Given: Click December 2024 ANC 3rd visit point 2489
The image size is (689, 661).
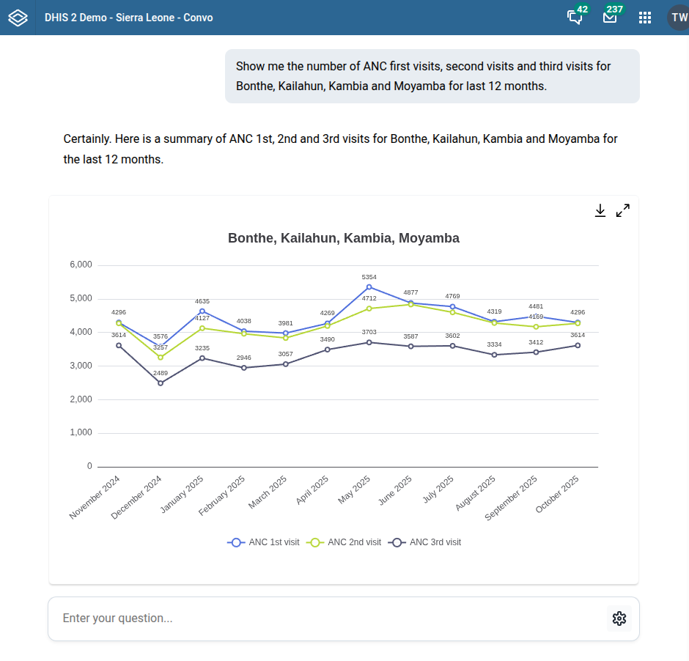Looking at the screenshot, I should point(161,383).
